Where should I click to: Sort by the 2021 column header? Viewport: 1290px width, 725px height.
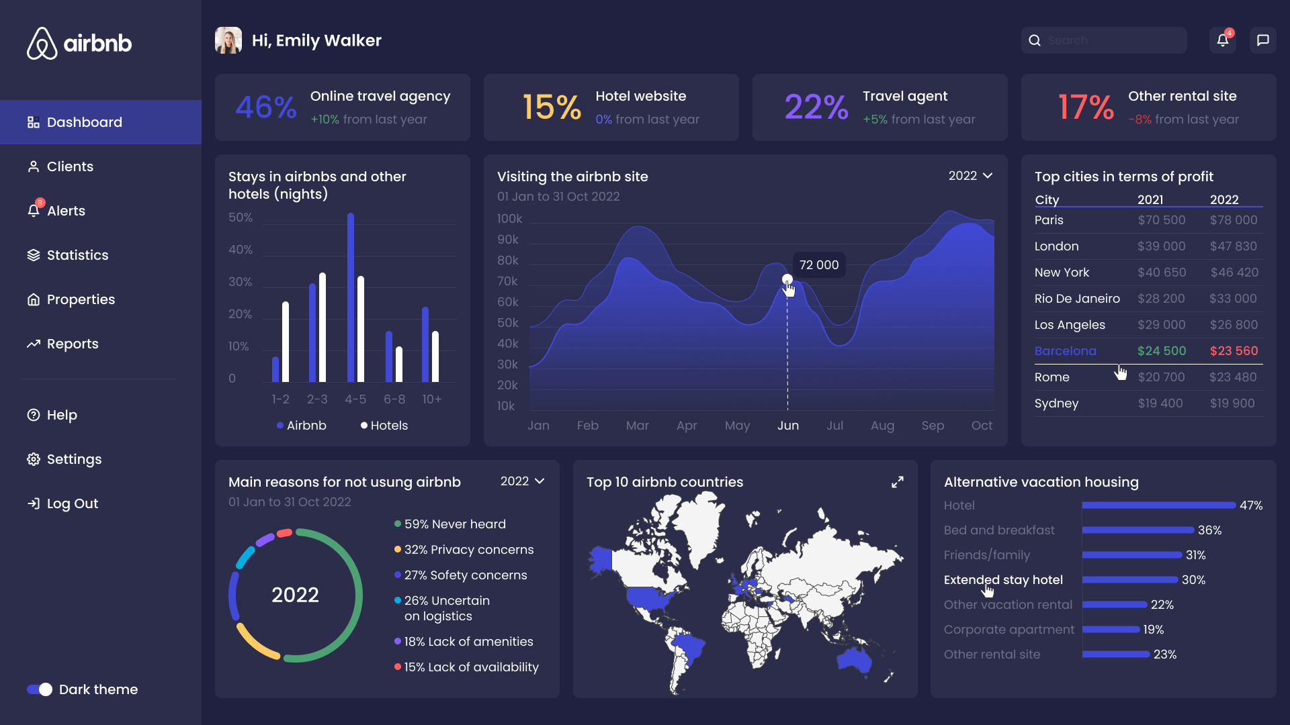coord(1150,199)
